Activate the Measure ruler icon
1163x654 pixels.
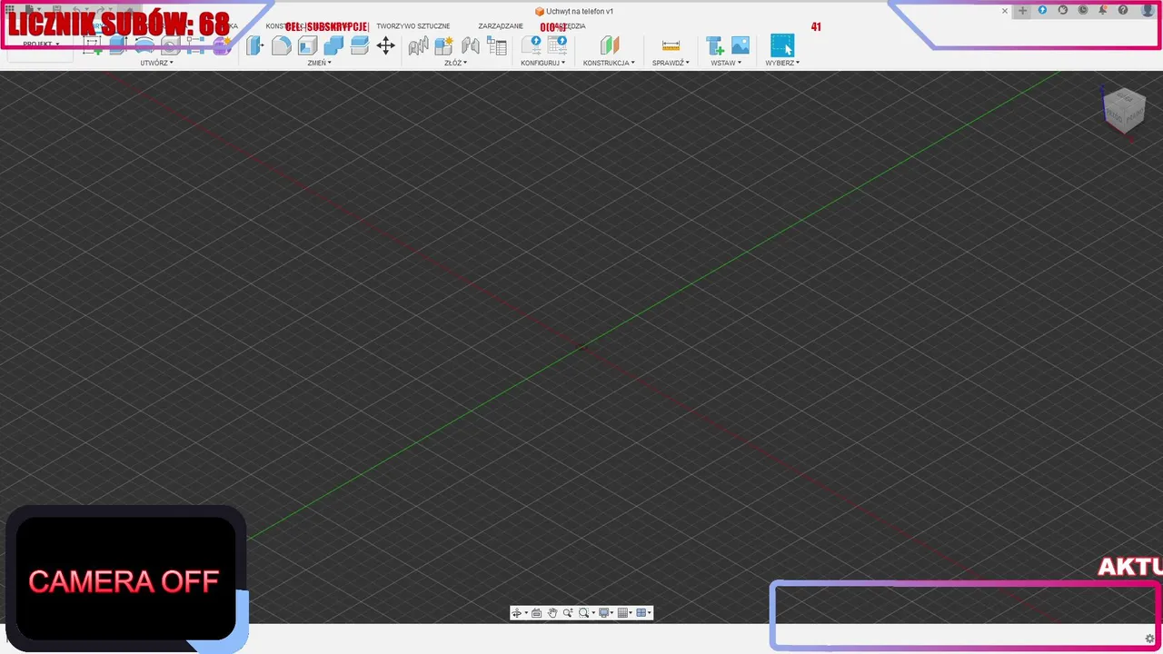click(x=671, y=45)
